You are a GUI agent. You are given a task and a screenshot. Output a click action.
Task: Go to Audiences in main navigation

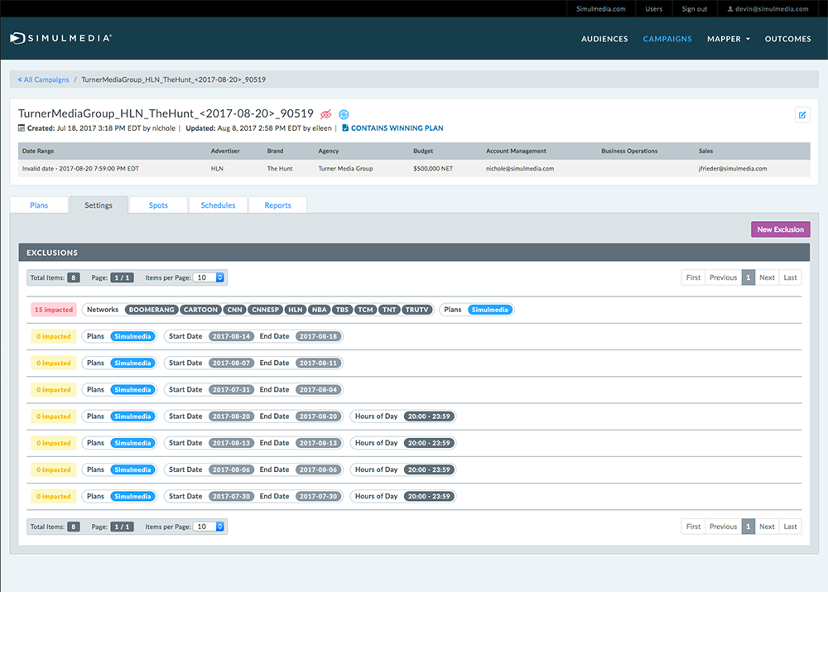pyautogui.click(x=604, y=39)
